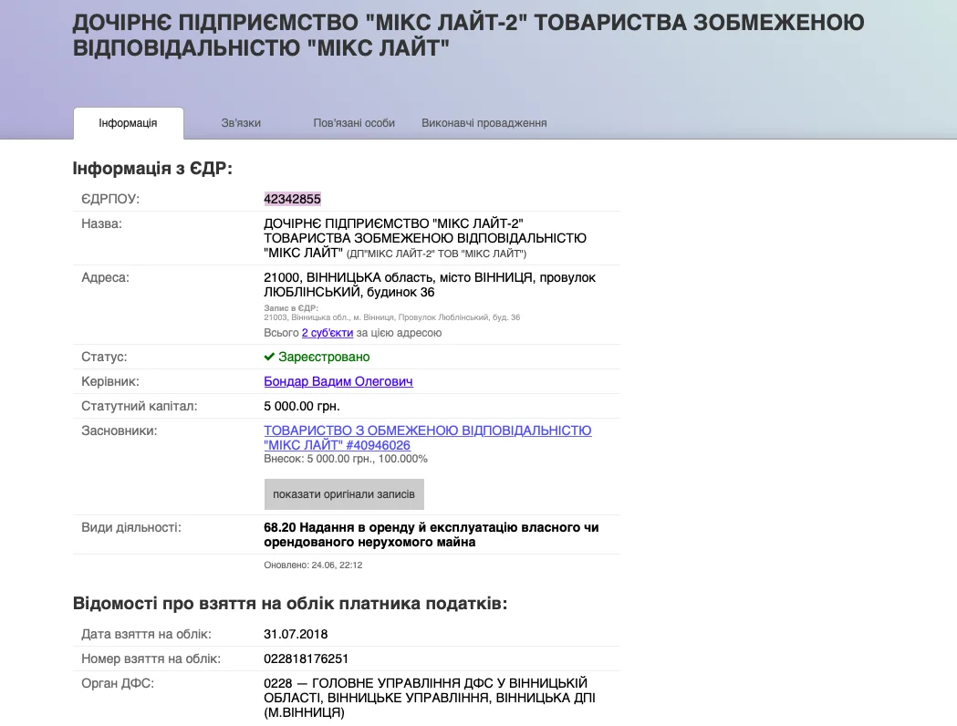Screen dimensions: 957x726
Task: Click the Керівник row label
Action: [109, 382]
